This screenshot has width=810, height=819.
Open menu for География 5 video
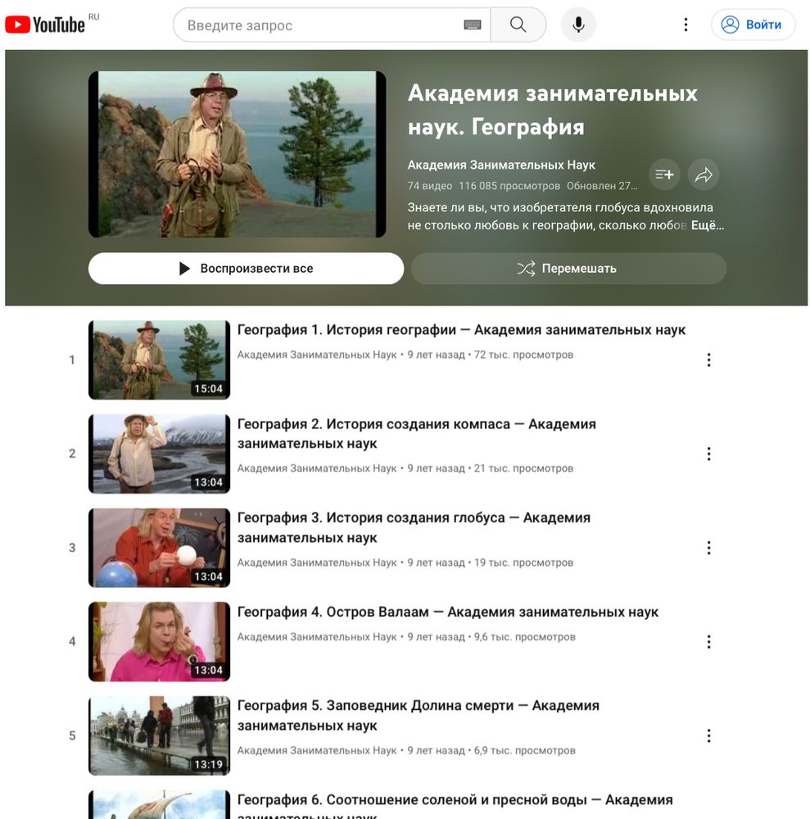coord(708,736)
